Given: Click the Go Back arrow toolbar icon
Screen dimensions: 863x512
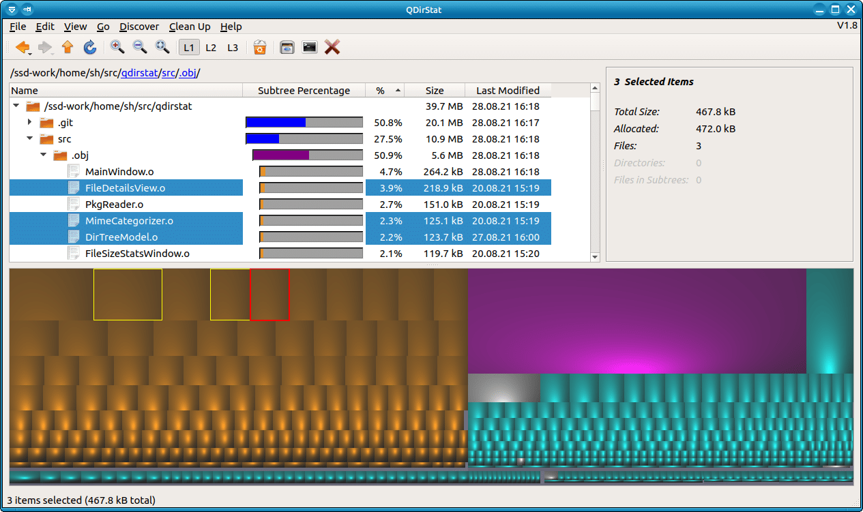Looking at the screenshot, I should click(23, 47).
